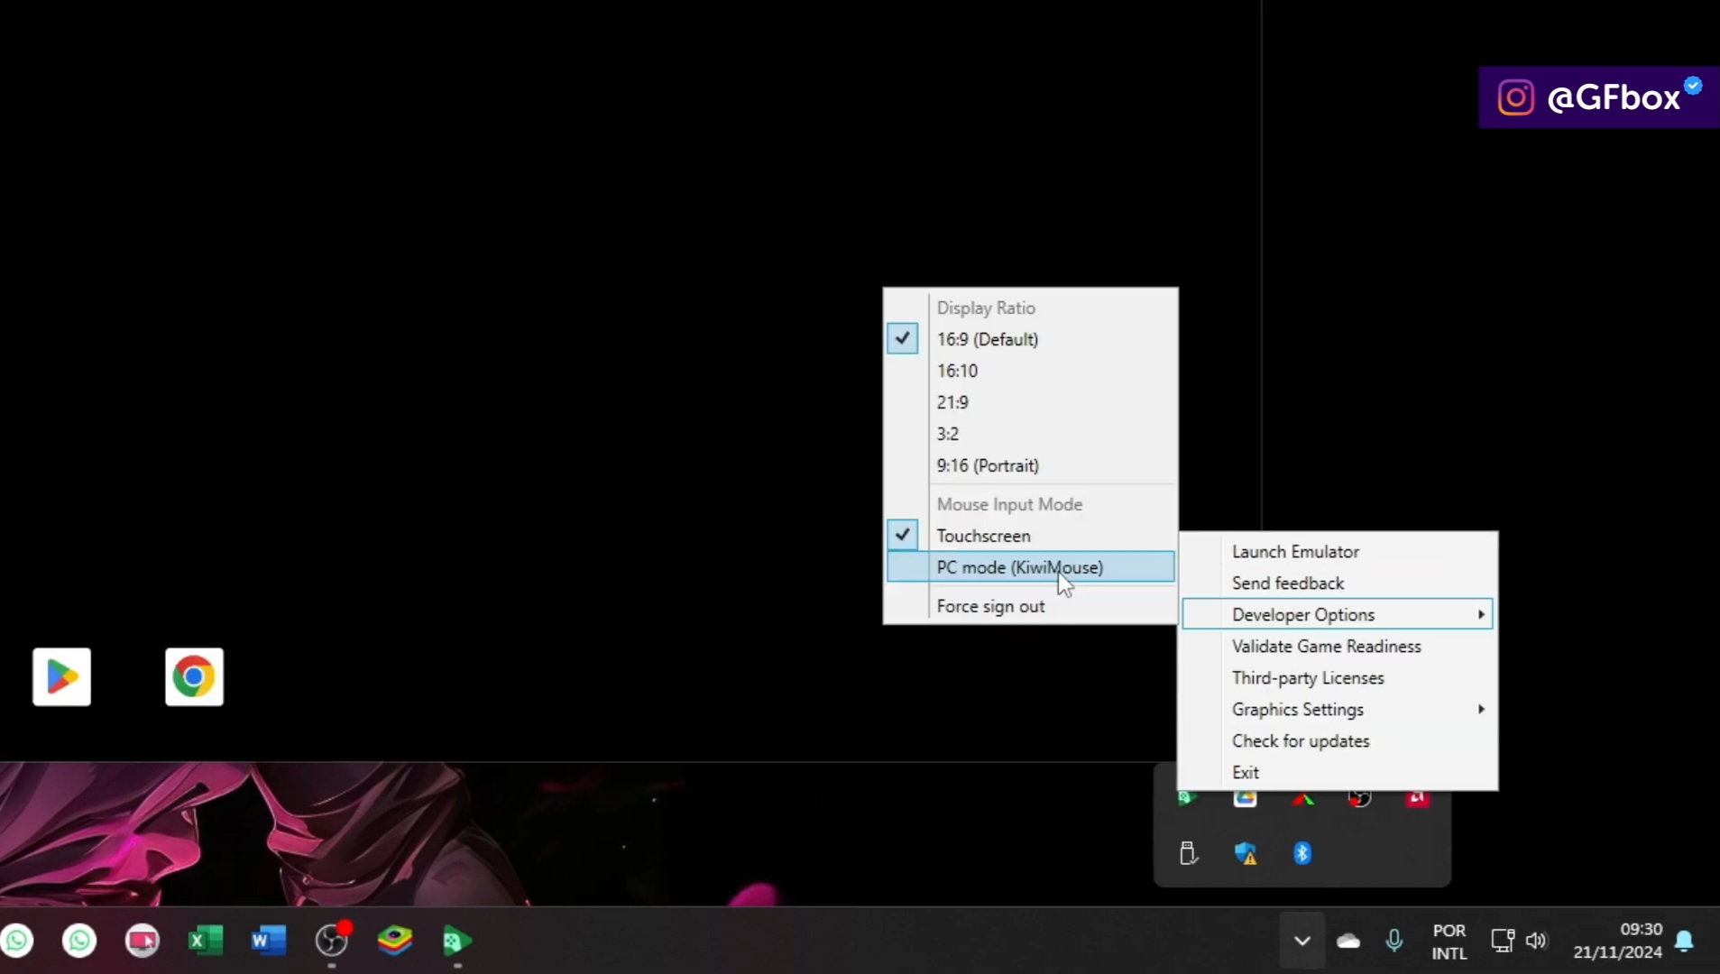This screenshot has width=1720, height=974.
Task: Expand the Graphics Settings submenu
Action: click(1299, 709)
